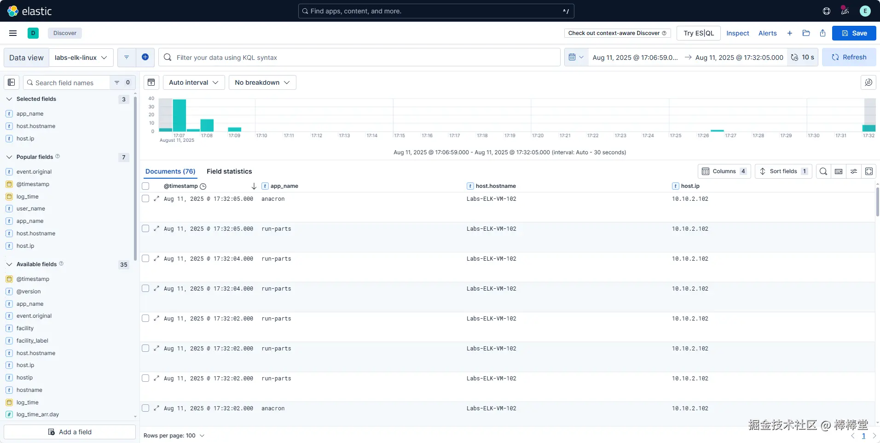The width and height of the screenshot is (880, 443).
Task: Click the share icon in top bar
Action: point(822,33)
